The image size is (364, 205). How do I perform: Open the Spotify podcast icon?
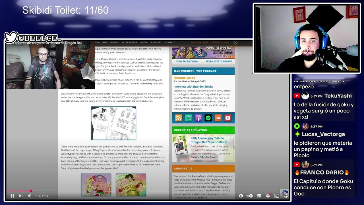click(208, 118)
